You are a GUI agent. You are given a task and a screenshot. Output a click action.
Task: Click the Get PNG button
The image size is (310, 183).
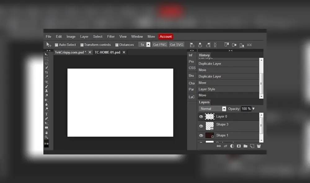[x=160, y=45]
